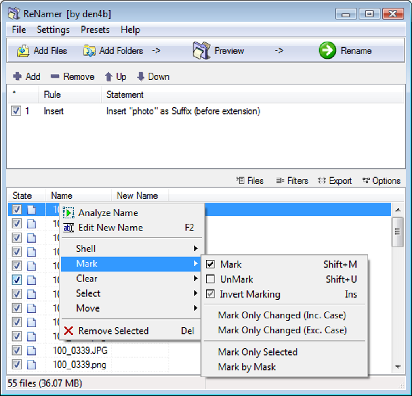Click the Add Files icon
The height and width of the screenshot is (396, 412).
tap(23, 51)
